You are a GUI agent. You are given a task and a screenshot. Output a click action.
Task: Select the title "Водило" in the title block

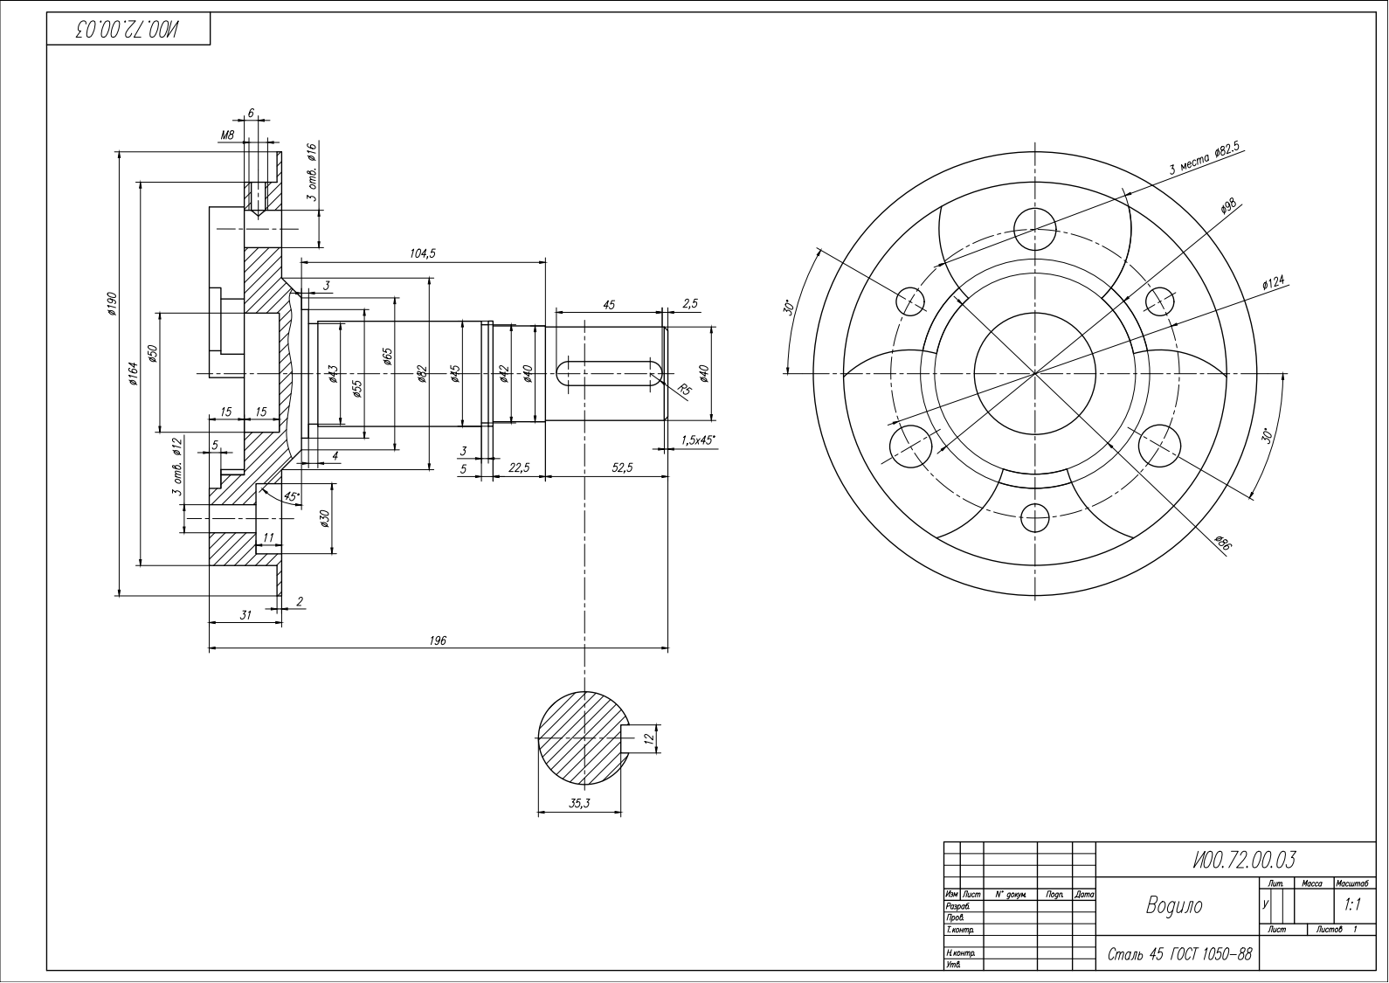pyautogui.click(x=1173, y=906)
